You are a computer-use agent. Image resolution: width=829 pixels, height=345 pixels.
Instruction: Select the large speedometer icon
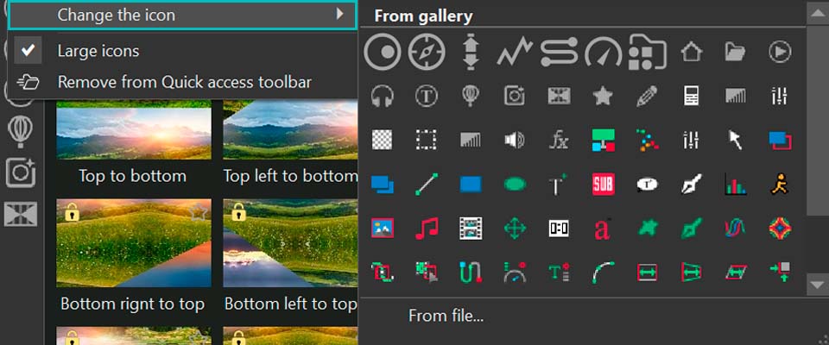pyautogui.click(x=604, y=52)
